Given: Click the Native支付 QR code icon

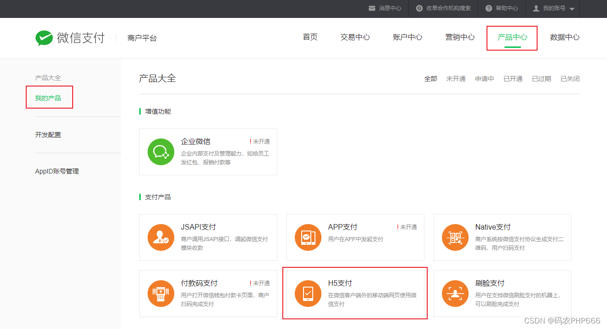Looking at the screenshot, I should (x=455, y=237).
